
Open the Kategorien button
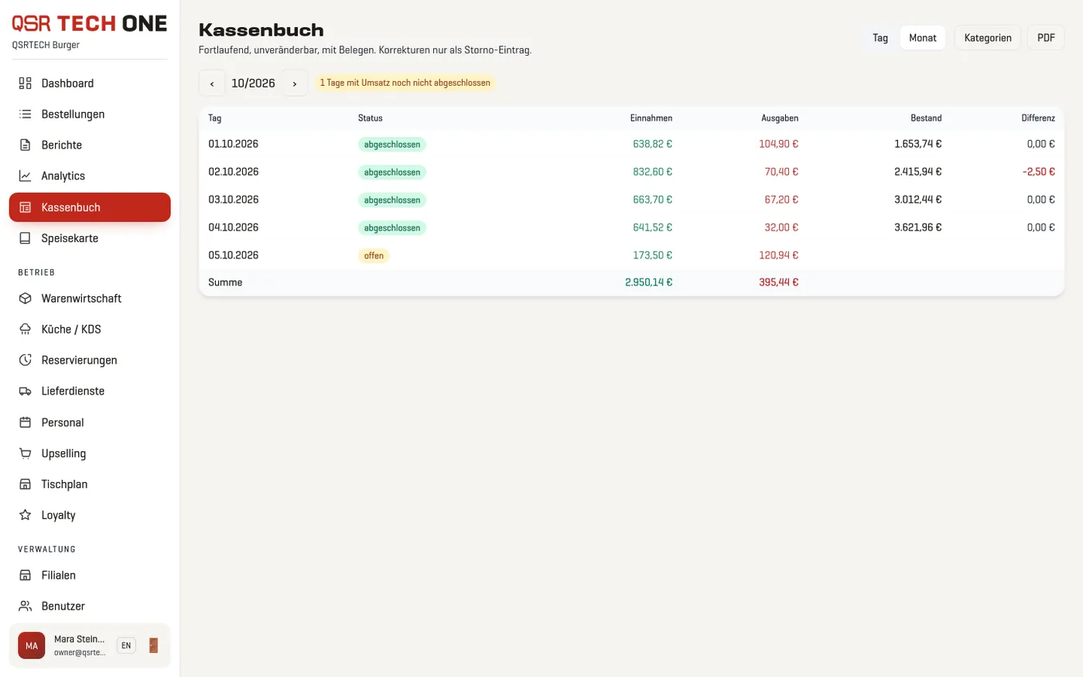pos(988,38)
